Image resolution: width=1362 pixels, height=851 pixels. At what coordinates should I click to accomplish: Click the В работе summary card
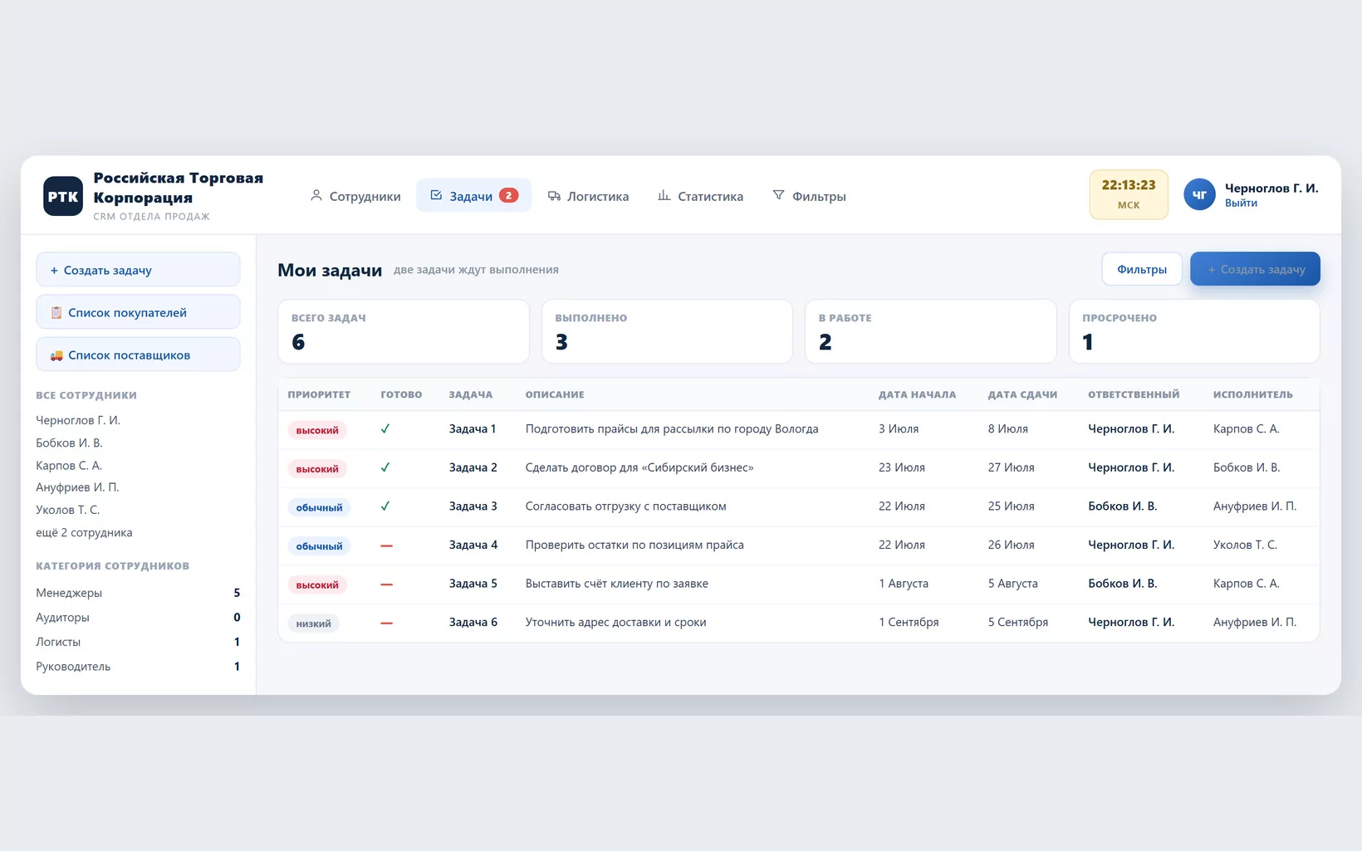pyautogui.click(x=931, y=331)
